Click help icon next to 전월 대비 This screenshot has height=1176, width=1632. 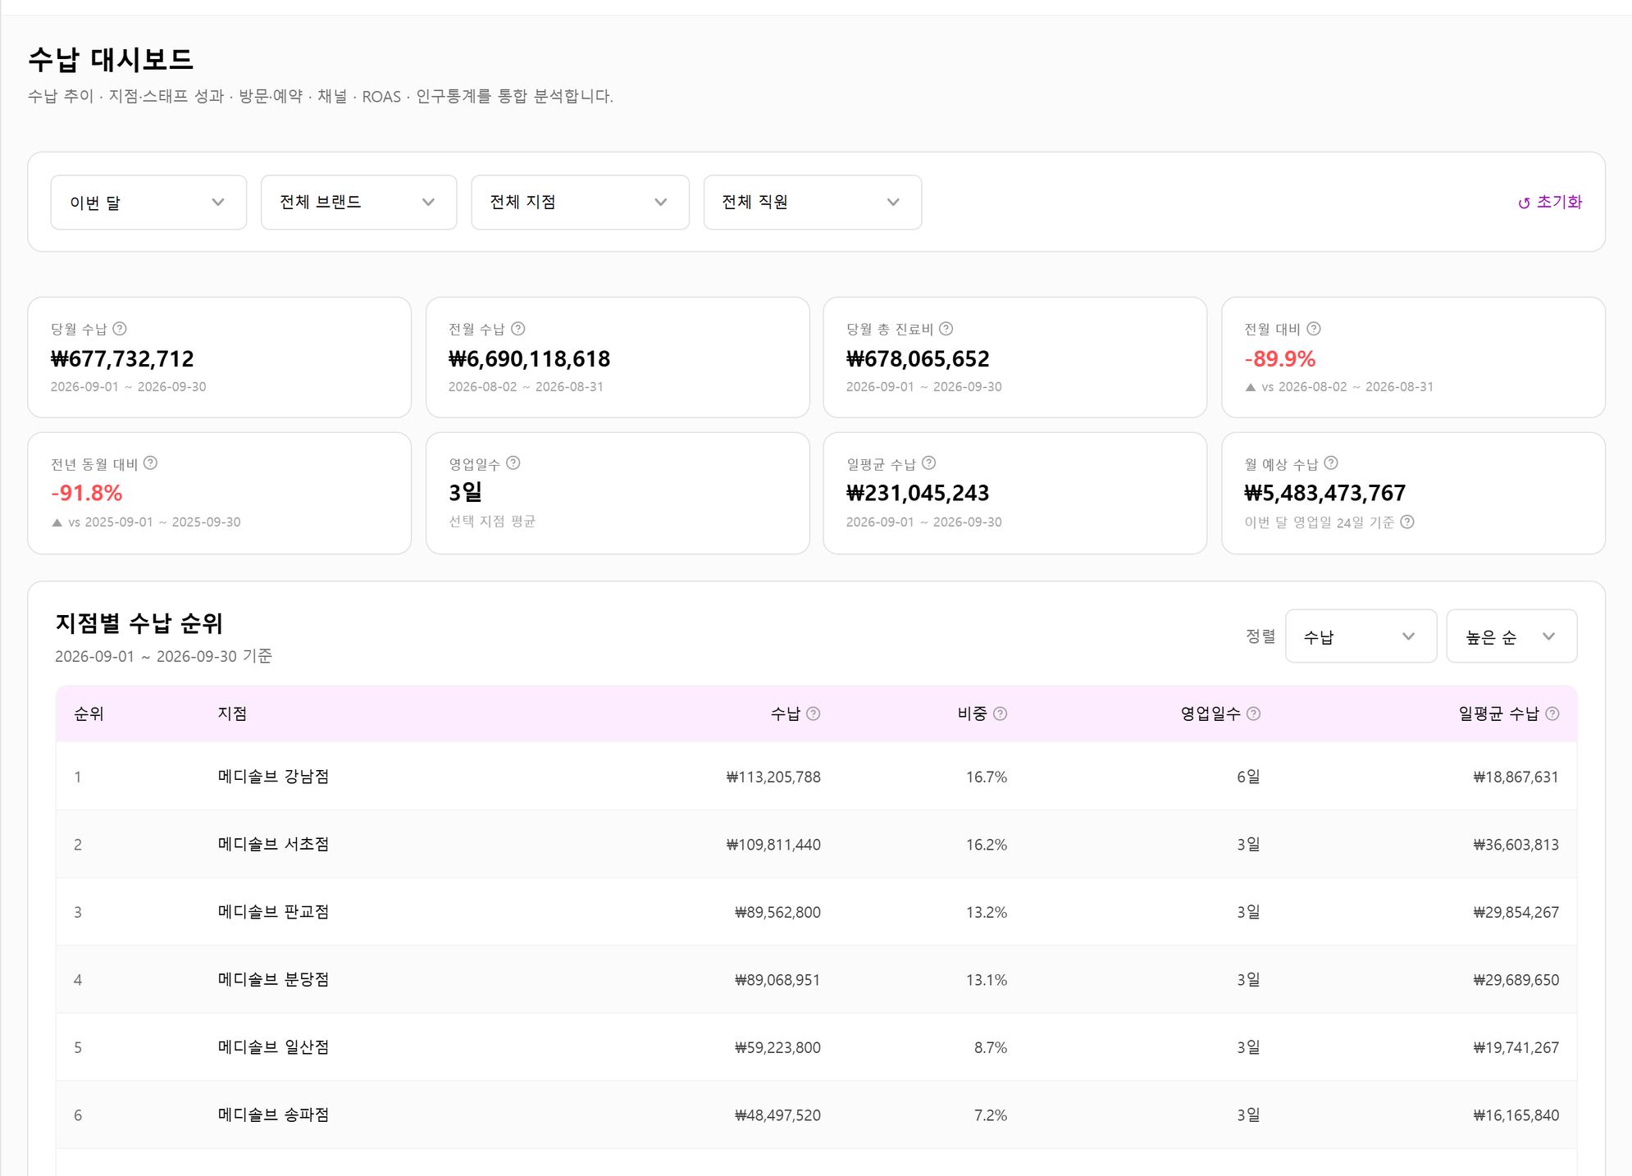pos(1314,329)
